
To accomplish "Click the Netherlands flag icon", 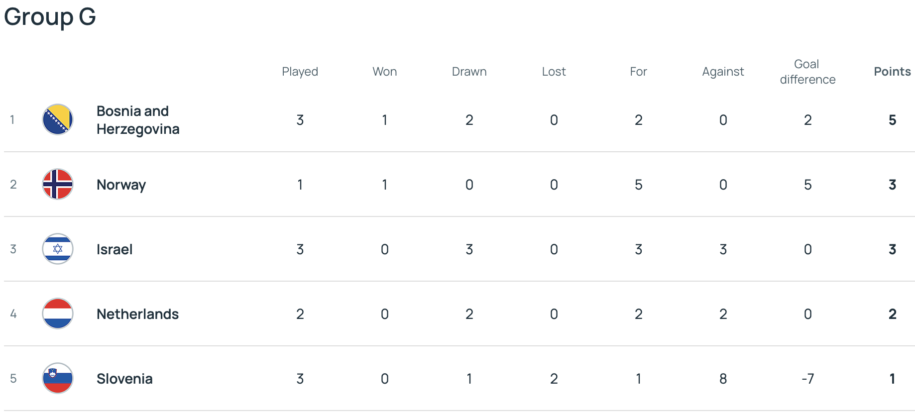I will click(58, 314).
